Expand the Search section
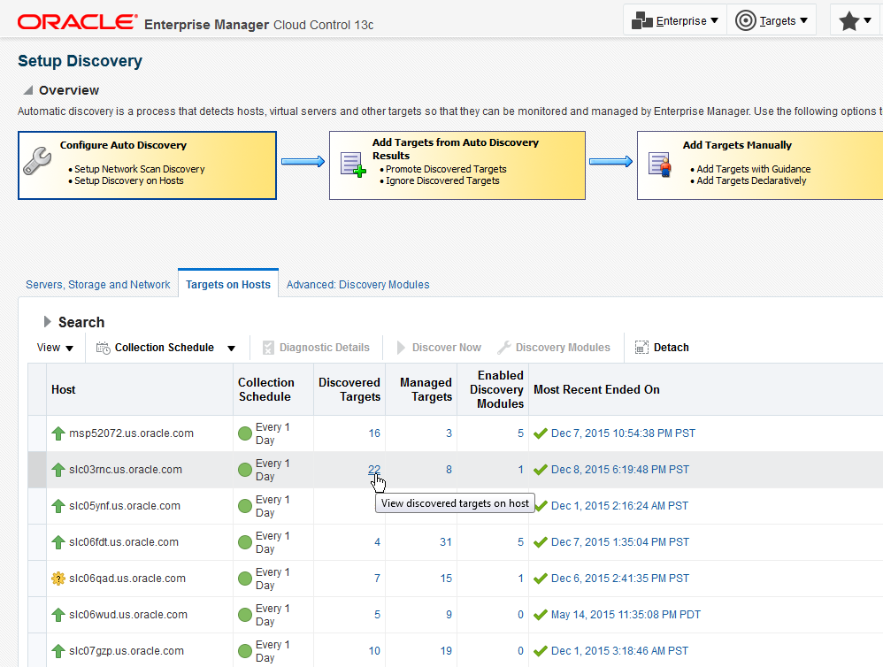This screenshot has width=883, height=667. 47,321
